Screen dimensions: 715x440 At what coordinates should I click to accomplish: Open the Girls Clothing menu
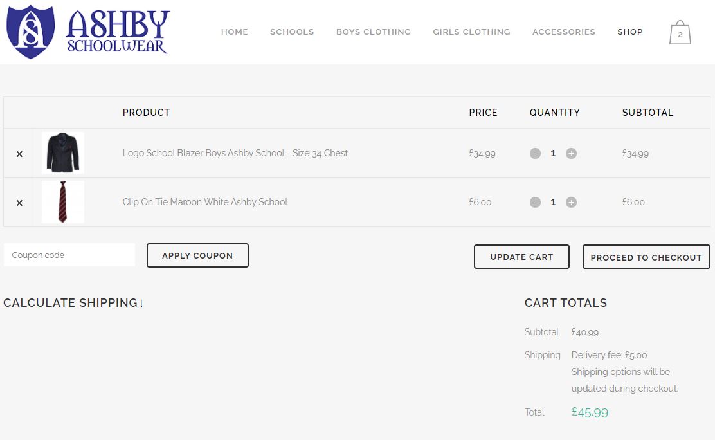[471, 32]
